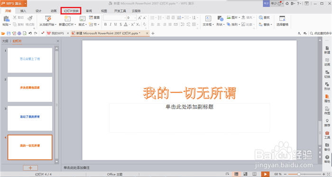Expand the Paste options arrow
Screen dimensions: 332x177
[x=10, y=25]
